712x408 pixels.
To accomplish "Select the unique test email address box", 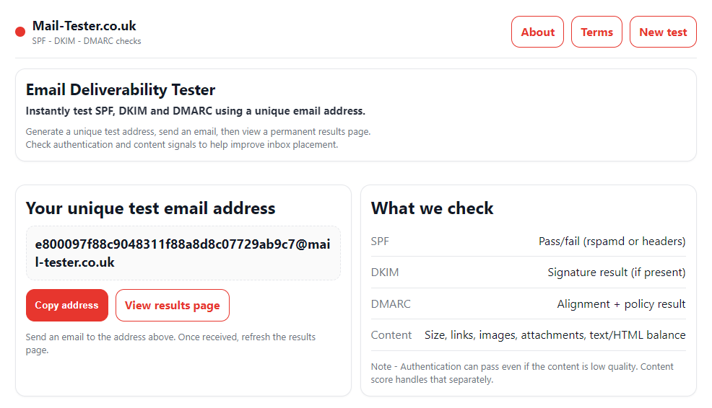I will coord(183,253).
